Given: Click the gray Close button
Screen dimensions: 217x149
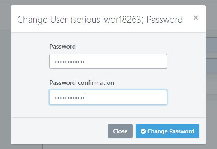Looking at the screenshot, I should [x=120, y=131].
